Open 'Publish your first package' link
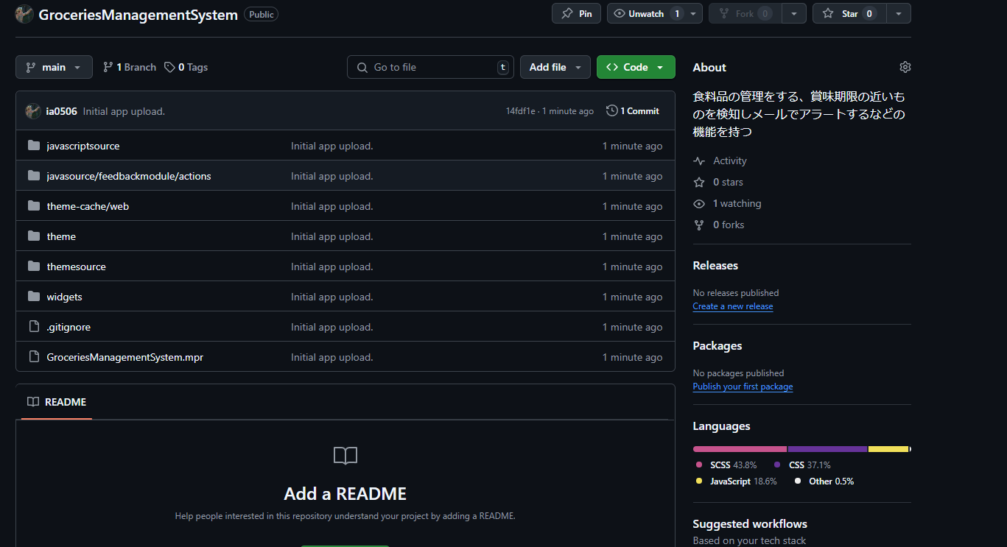Image resolution: width=1007 pixels, height=547 pixels. tap(743, 386)
